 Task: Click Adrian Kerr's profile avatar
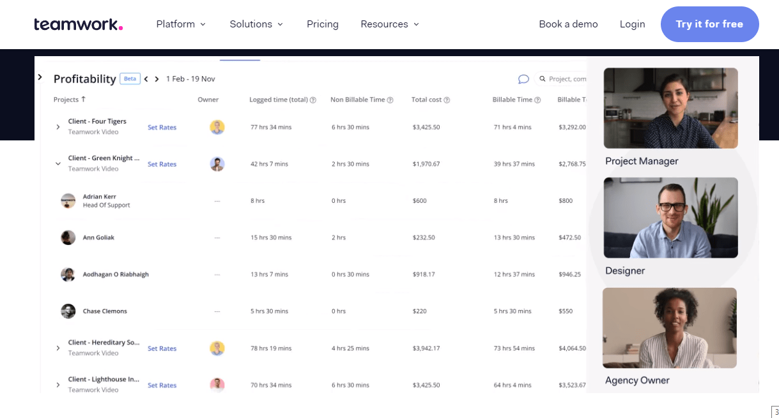68,201
